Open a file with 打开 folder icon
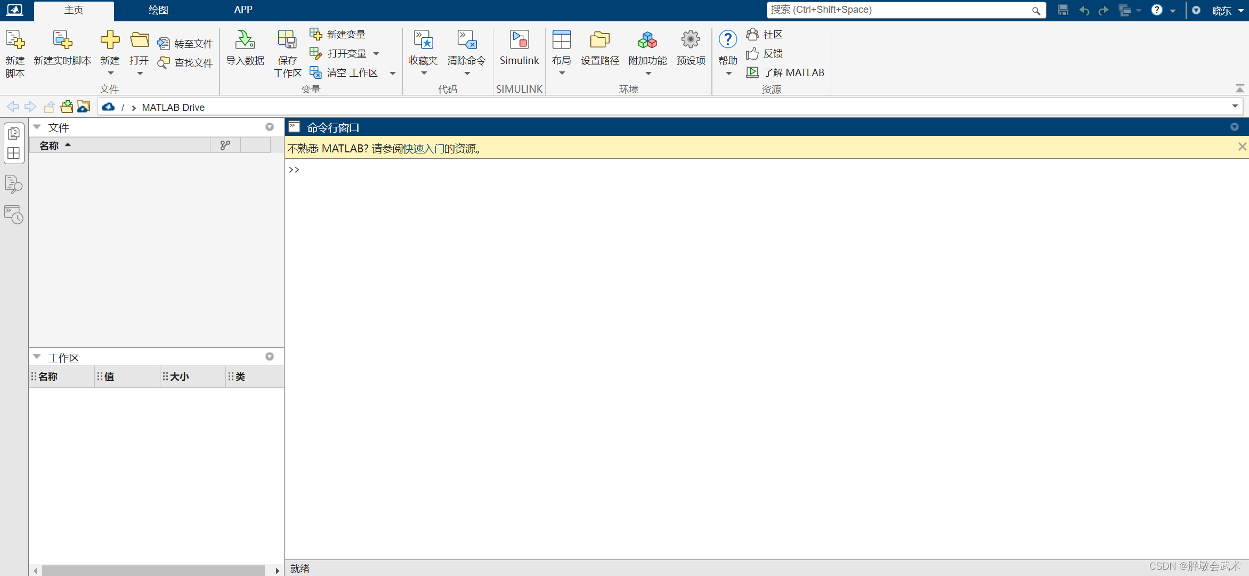This screenshot has height=576, width=1249. (140, 40)
